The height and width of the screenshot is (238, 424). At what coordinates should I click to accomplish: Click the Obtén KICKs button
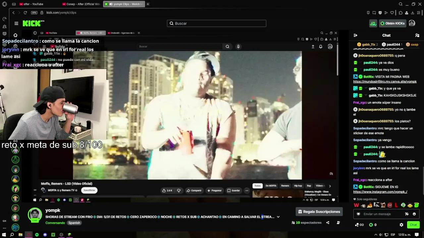click(x=393, y=23)
